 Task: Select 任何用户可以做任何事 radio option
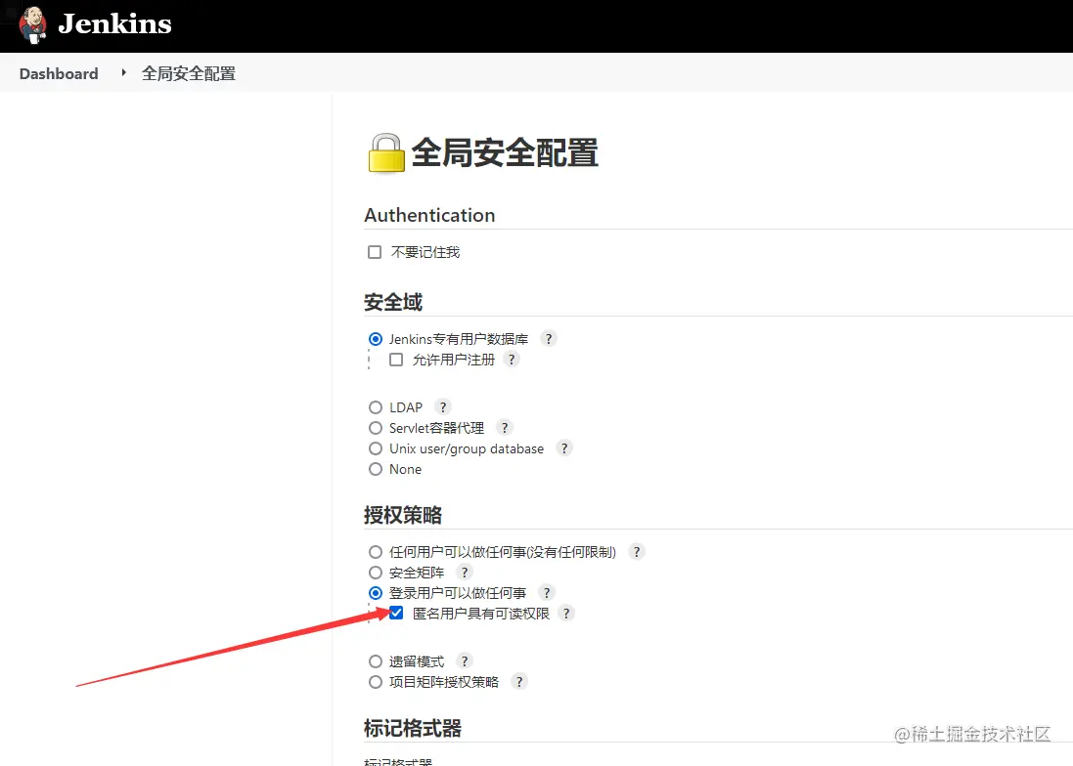click(x=375, y=551)
